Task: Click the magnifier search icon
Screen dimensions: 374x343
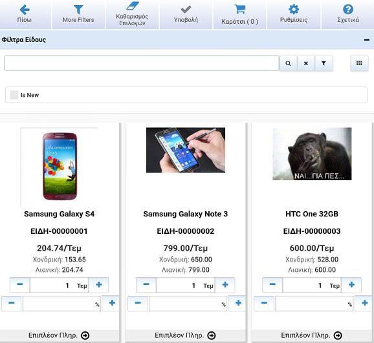Action: click(288, 63)
